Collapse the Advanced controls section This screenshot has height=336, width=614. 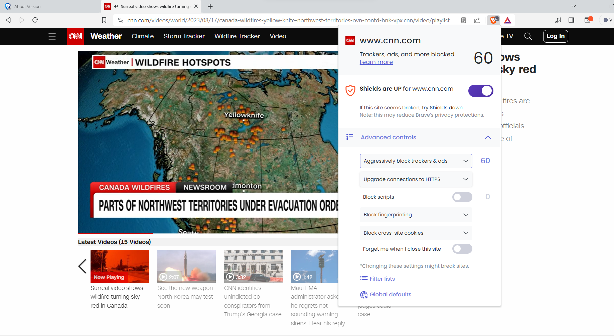488,137
